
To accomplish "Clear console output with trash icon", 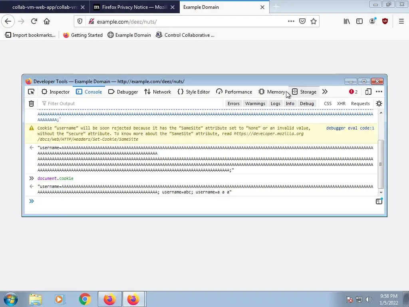I will (x=31, y=104).
